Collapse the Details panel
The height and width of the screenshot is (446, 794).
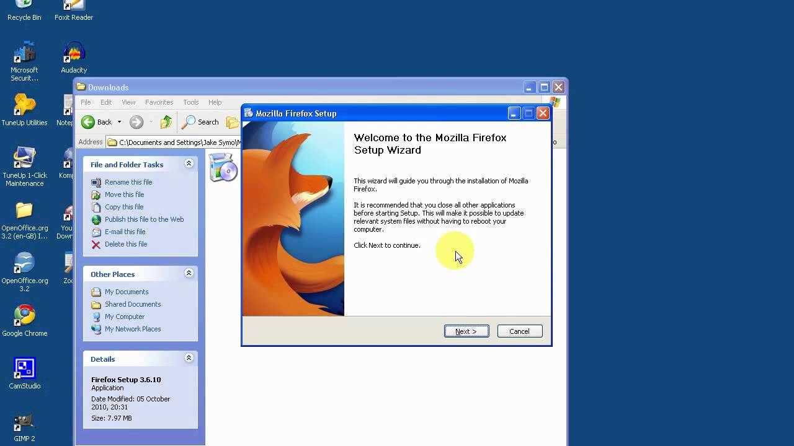(x=189, y=358)
